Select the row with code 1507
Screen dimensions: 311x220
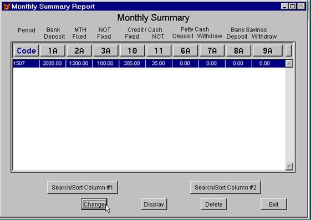(149, 63)
